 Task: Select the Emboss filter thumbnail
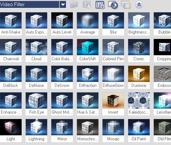pos(162,74)
